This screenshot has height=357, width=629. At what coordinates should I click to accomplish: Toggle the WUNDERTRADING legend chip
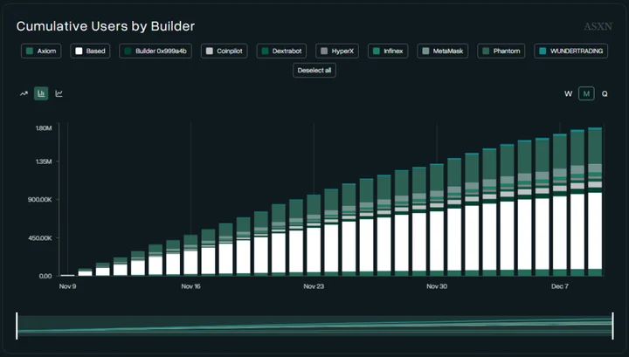coord(570,51)
